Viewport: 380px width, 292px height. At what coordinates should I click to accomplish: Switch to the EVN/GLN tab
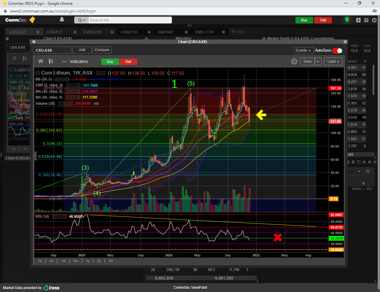(92, 32)
